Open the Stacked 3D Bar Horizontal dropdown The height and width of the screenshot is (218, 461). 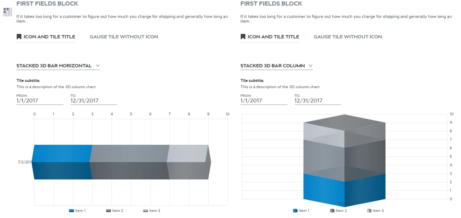tap(58, 66)
